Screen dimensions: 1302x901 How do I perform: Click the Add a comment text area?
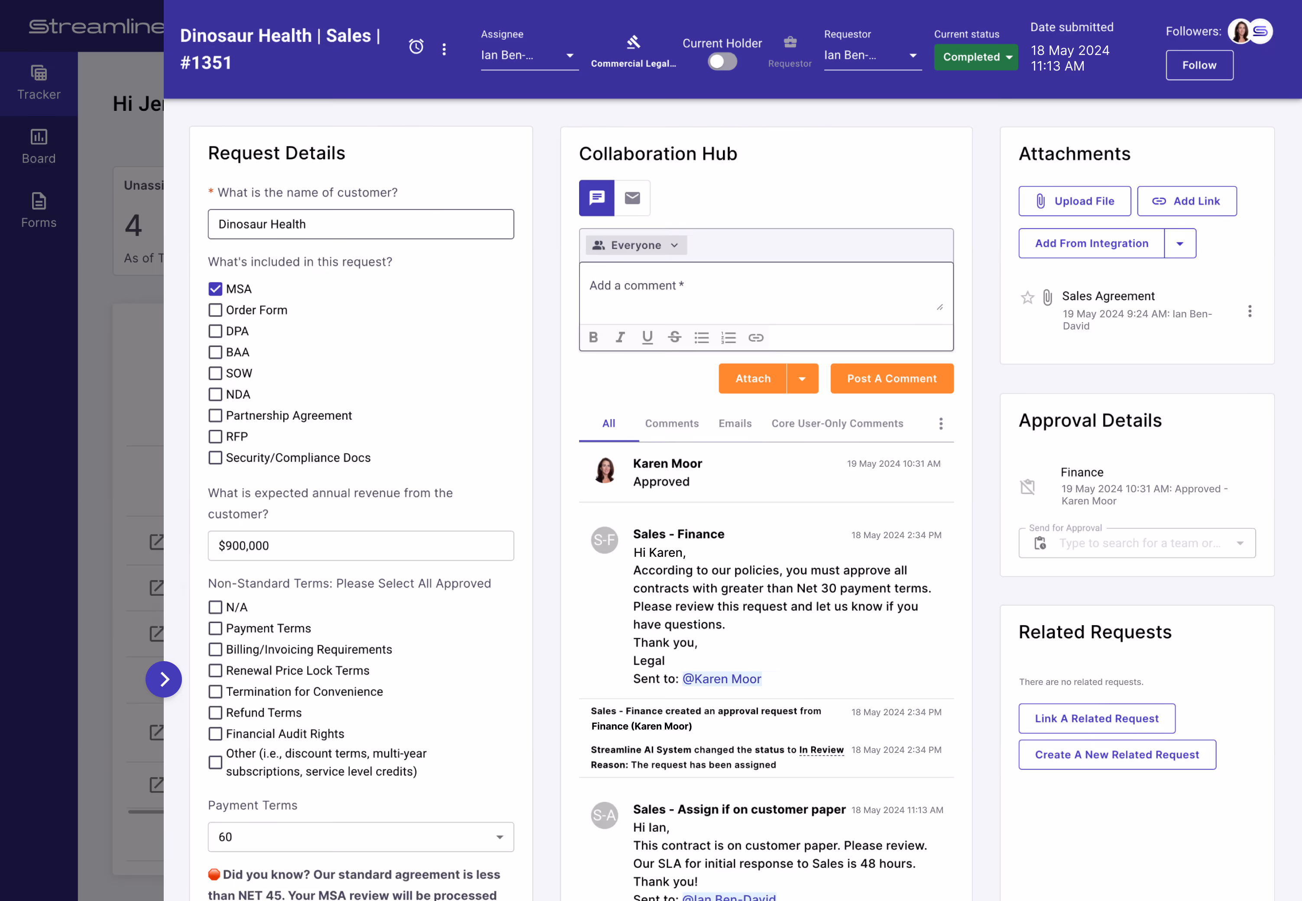point(766,294)
